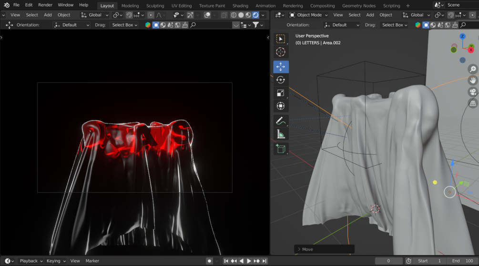The width and height of the screenshot is (479, 266).
Task: Toggle overlays in left viewport
Action: [207, 15]
